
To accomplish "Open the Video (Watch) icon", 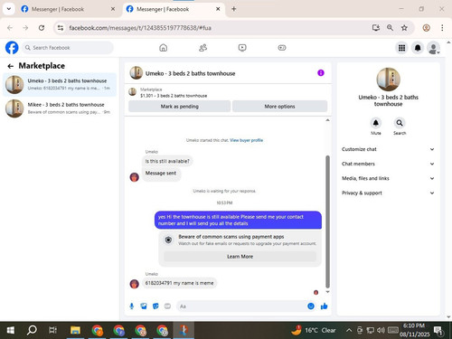I will (242, 48).
